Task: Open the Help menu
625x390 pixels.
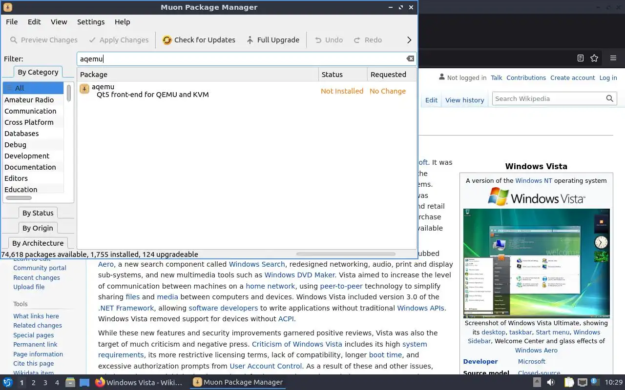Action: coord(122,22)
